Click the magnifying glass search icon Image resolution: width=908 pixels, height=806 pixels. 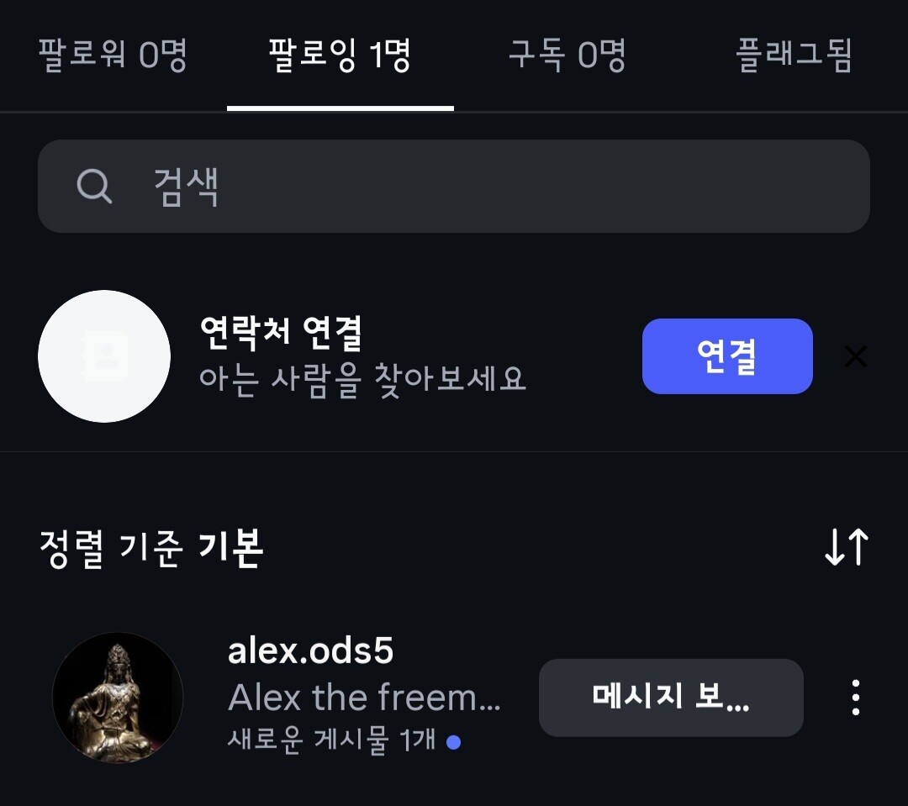click(94, 186)
